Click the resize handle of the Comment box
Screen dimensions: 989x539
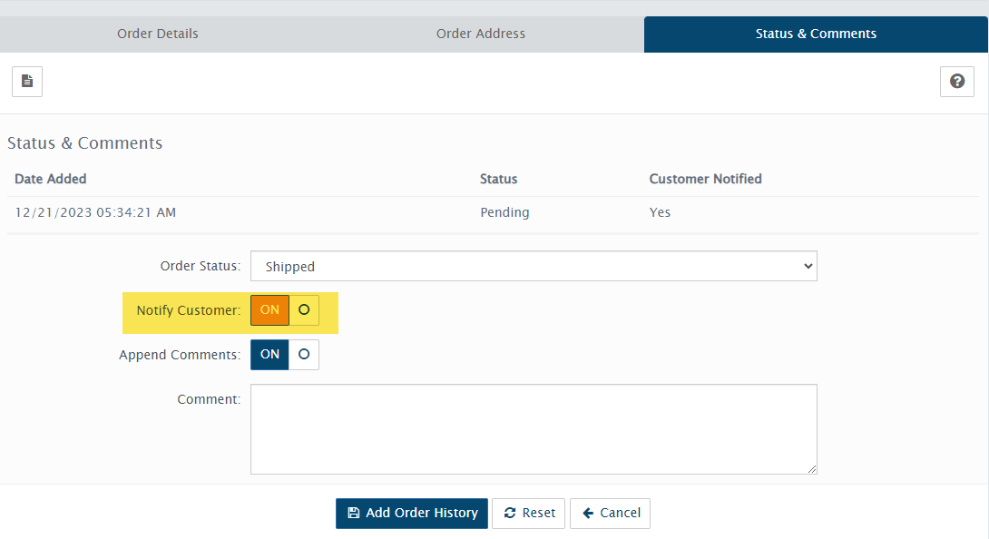[x=812, y=469]
